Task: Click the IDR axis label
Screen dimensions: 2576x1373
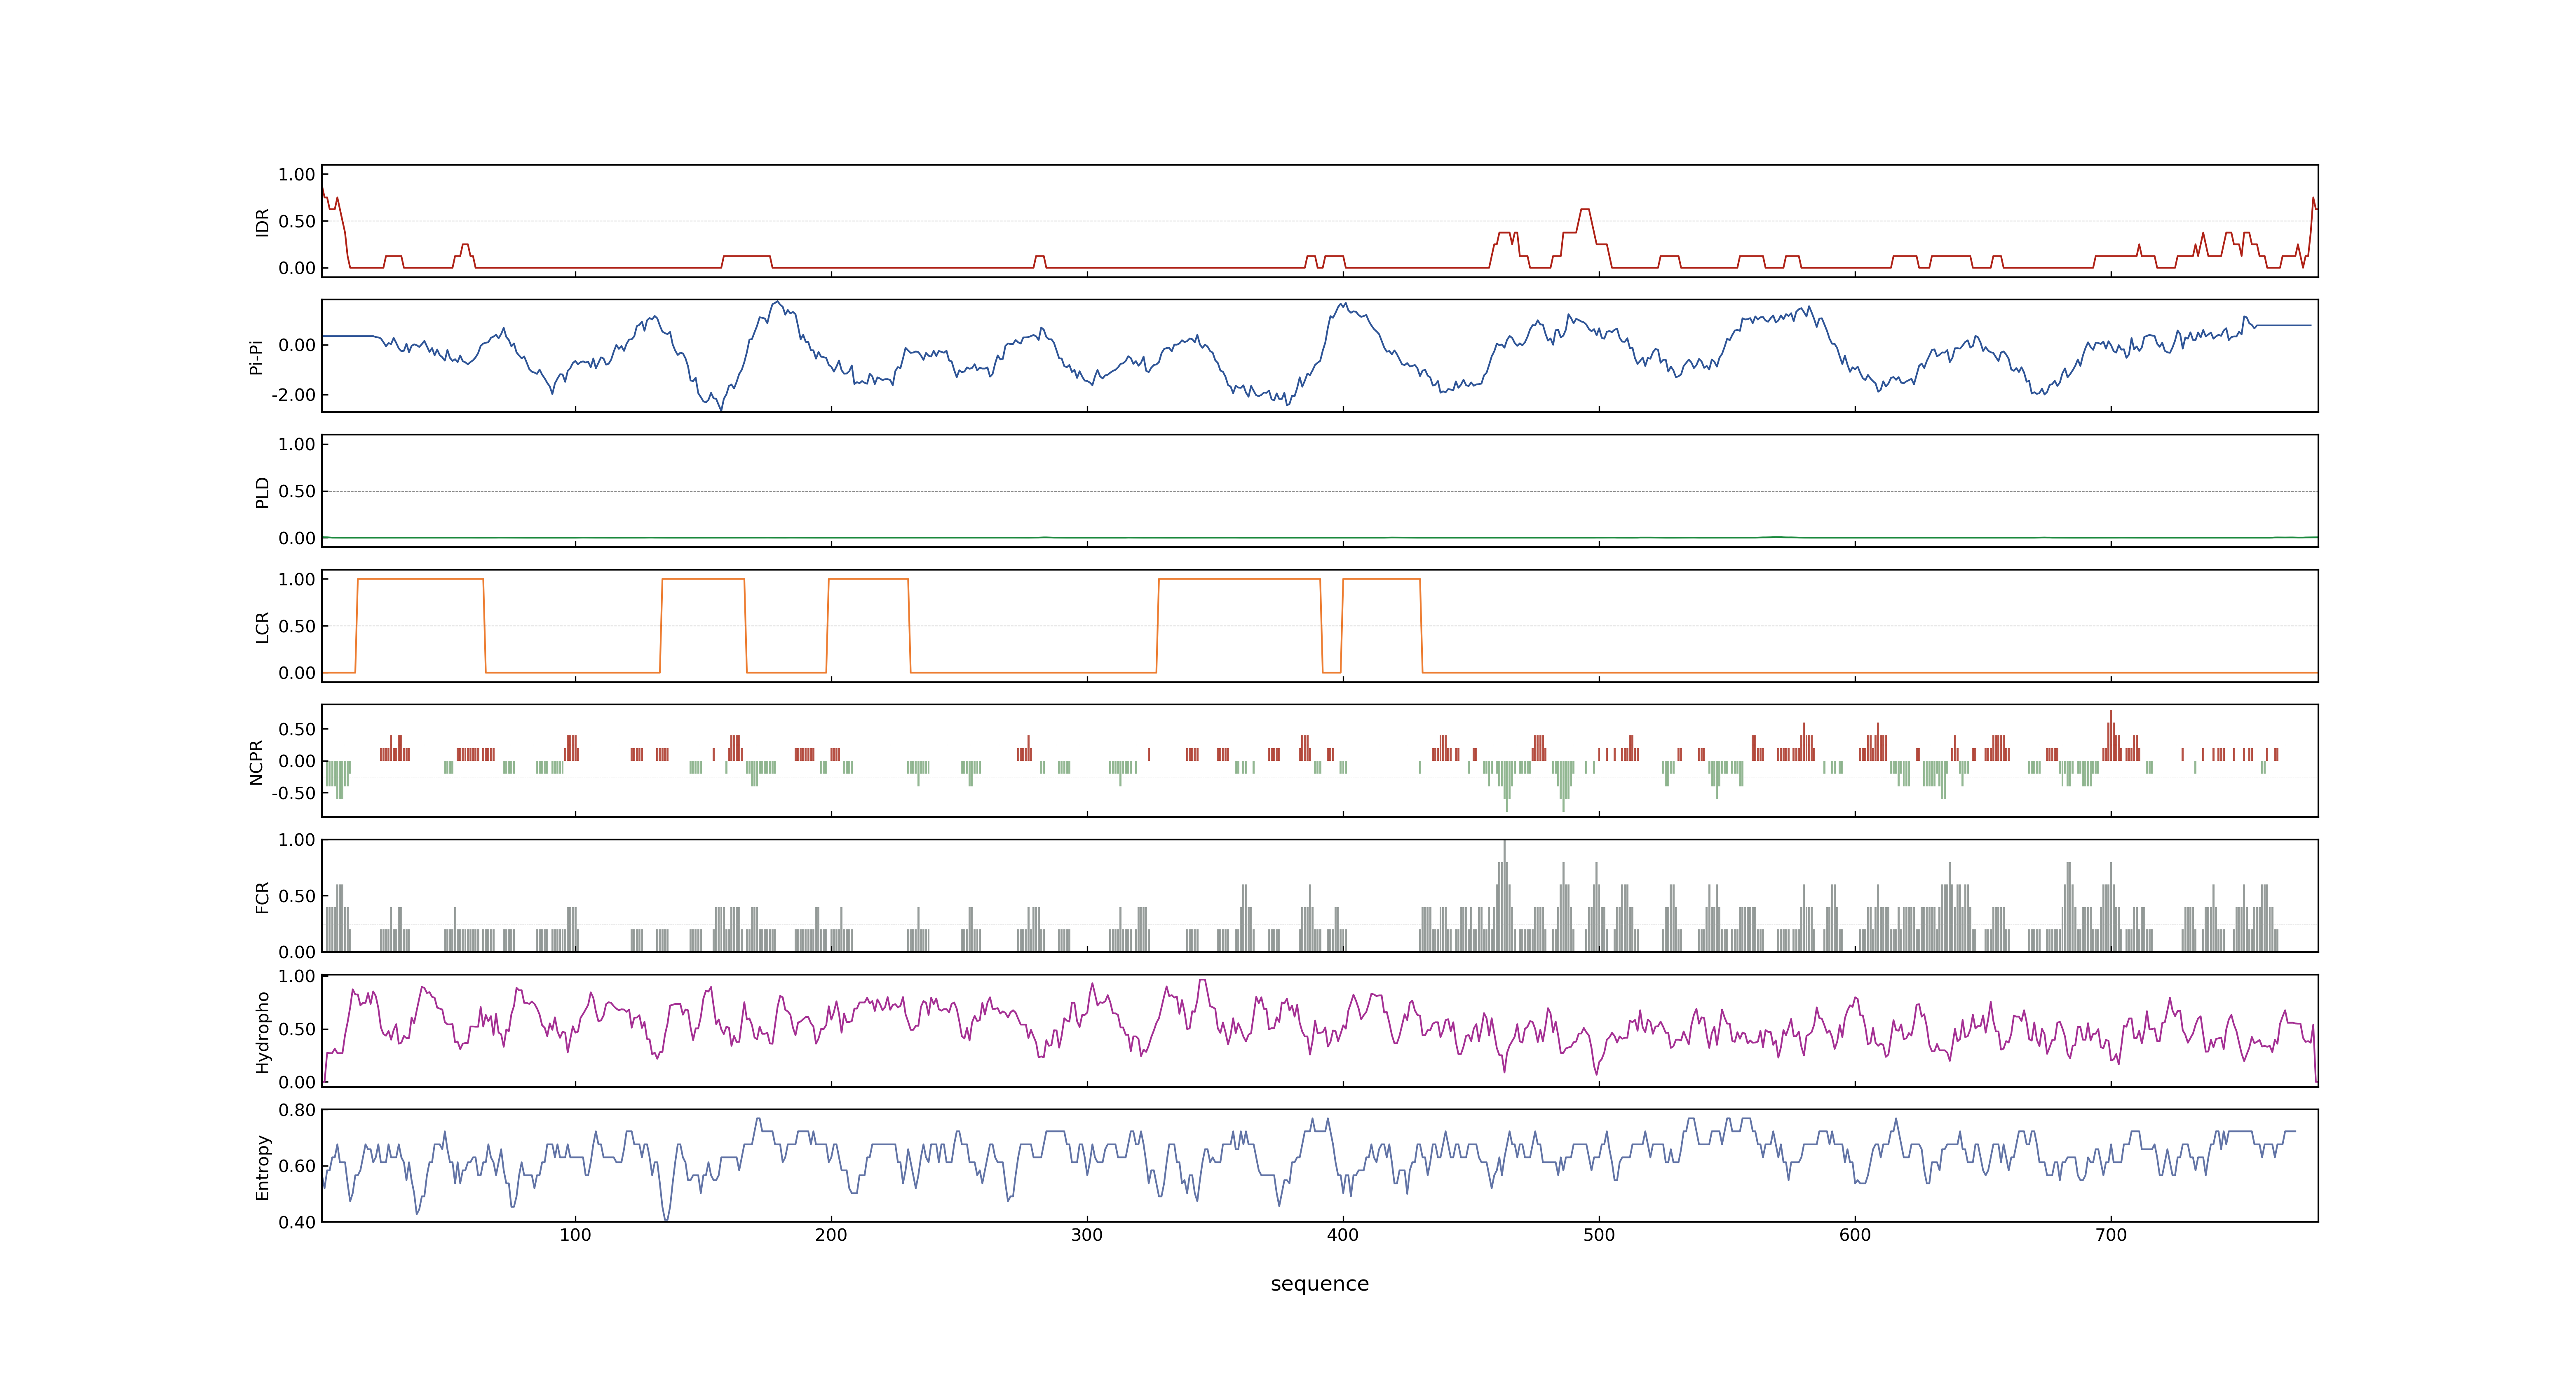Action: [x=262, y=222]
